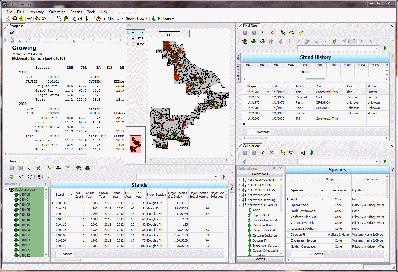Select zoom rectangle tool in Field Data toolbar
Image resolution: width=398 pixels, height=272 pixels.
[x=352, y=41]
